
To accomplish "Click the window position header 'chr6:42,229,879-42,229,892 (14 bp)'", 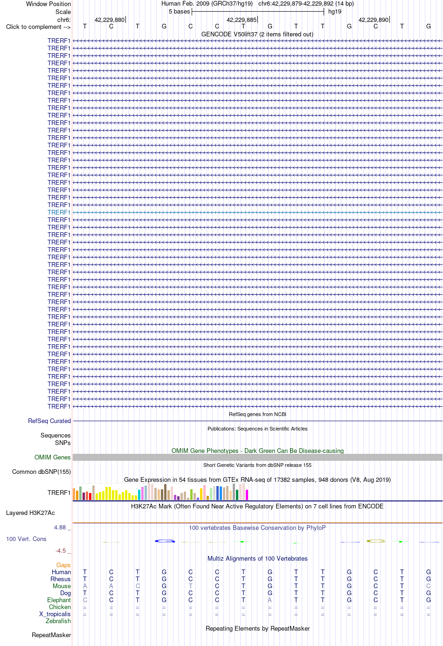I will coord(306,4).
